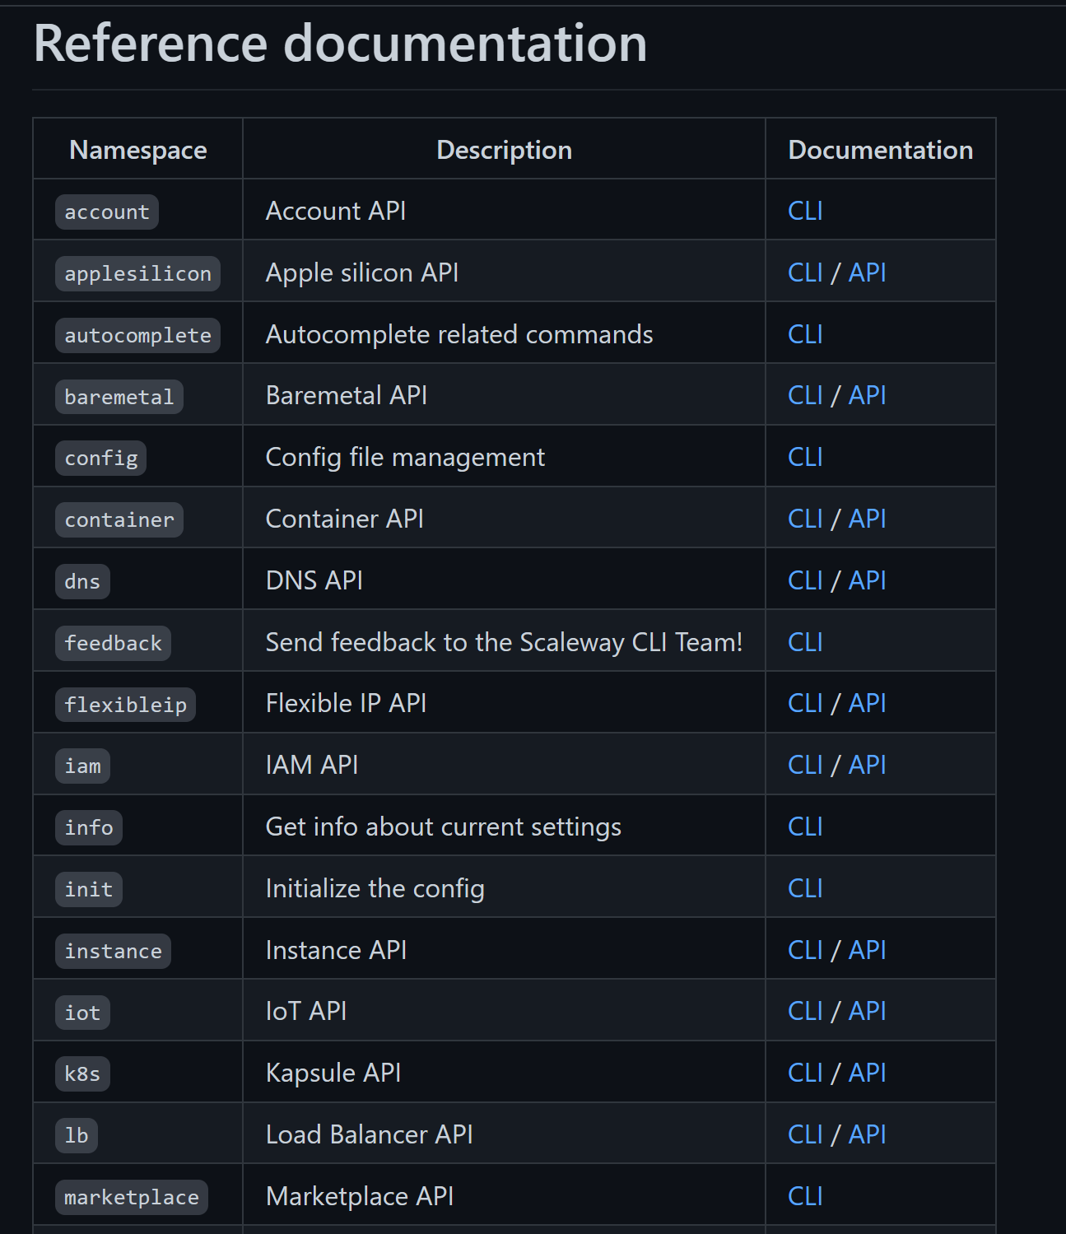Click the iot CLI link

point(805,1011)
